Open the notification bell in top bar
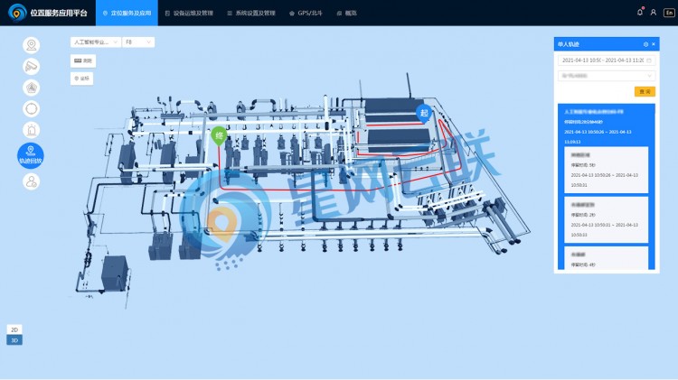Image resolution: width=678 pixels, height=380 pixels. (x=640, y=13)
